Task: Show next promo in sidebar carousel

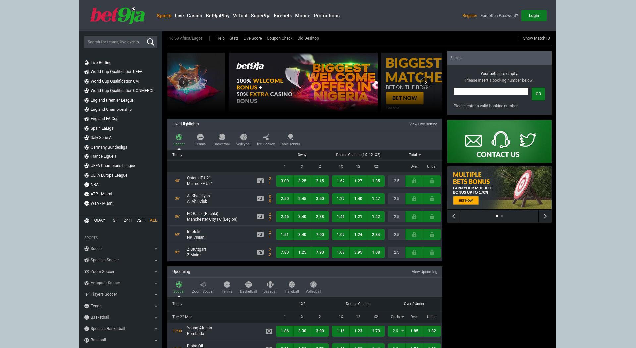Action: tap(545, 216)
